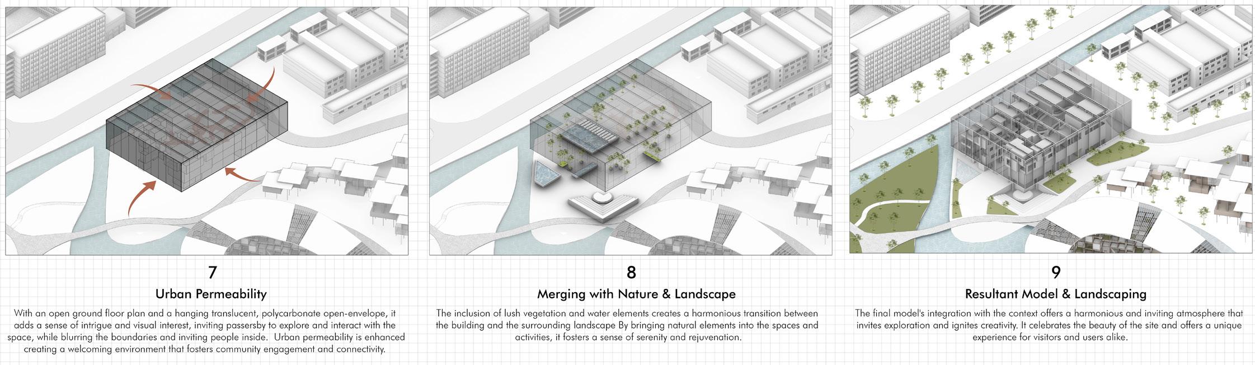Click the heading 'Resultant Model & Landscaping'

(1056, 294)
